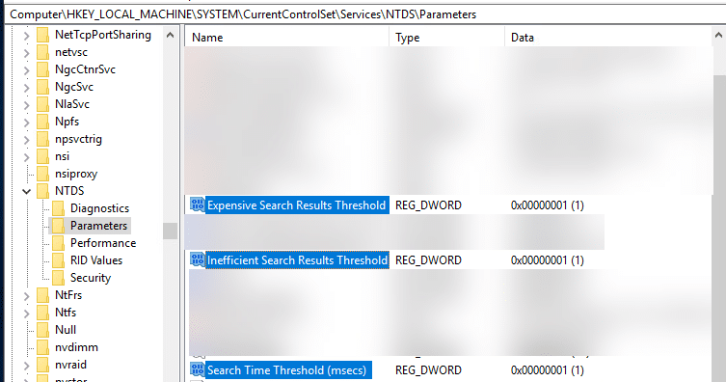Click the nvdimm folder icon
The height and width of the screenshot is (382, 726).
coord(42,347)
